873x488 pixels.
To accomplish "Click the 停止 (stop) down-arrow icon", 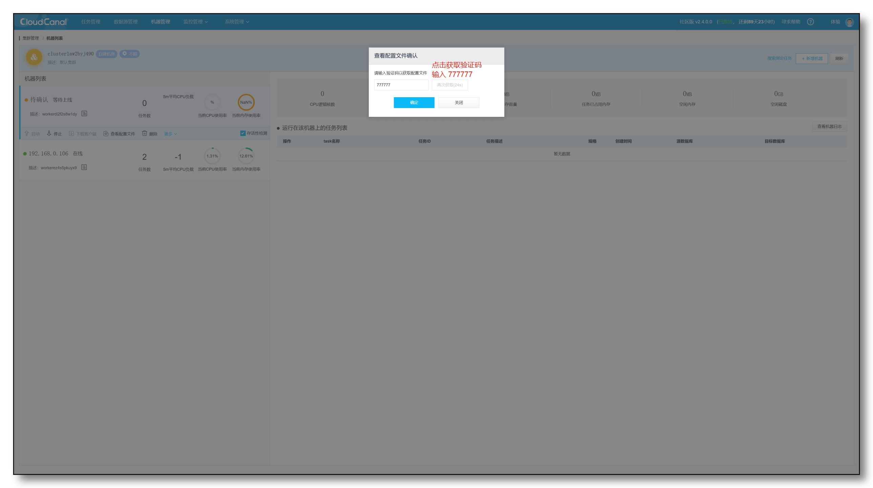I will pyautogui.click(x=49, y=133).
